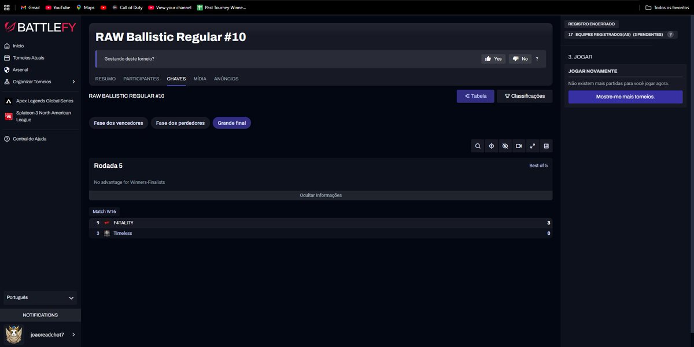This screenshot has height=347, width=694.
Task: Click help icon next to registered teams
Action: pyautogui.click(x=670, y=35)
